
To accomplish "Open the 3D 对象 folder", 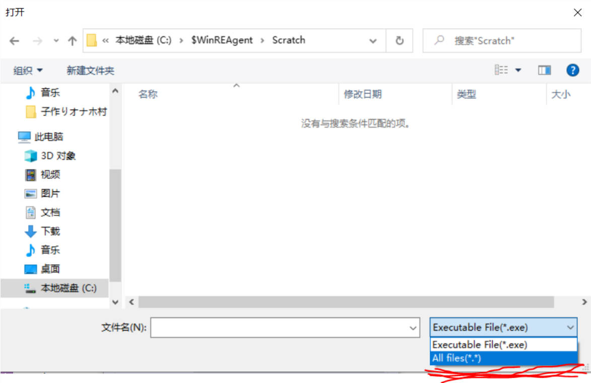I will coord(58,156).
